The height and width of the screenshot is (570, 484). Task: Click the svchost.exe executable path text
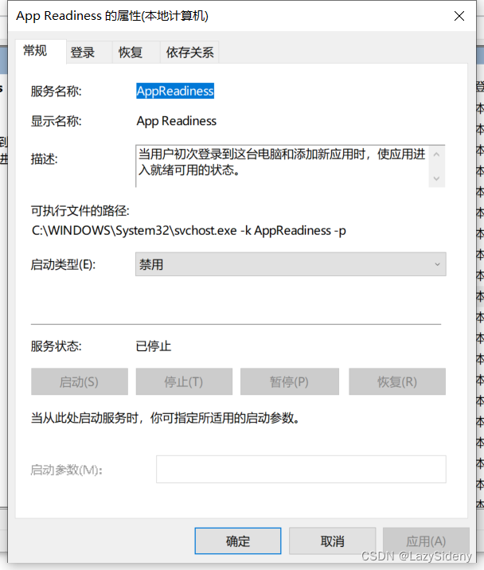[189, 231]
